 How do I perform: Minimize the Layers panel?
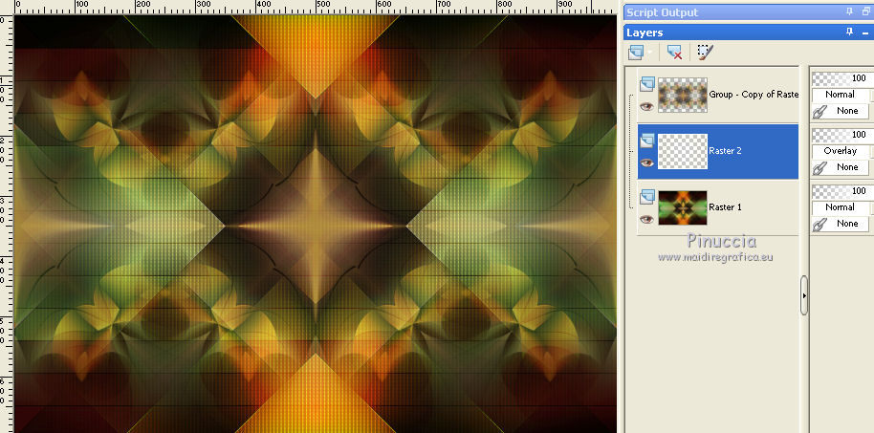(x=865, y=32)
